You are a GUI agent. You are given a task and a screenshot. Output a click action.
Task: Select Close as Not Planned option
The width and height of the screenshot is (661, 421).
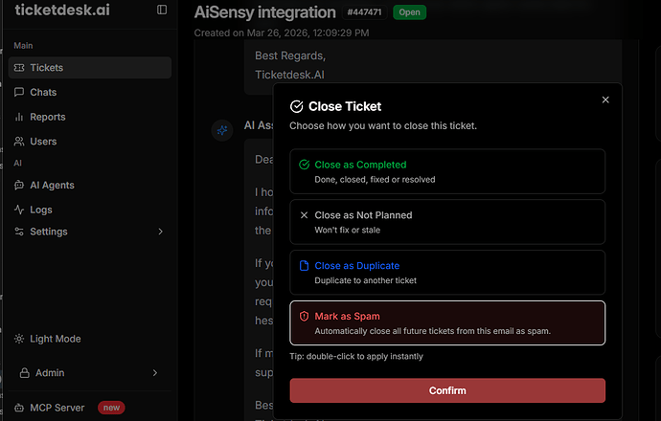coord(447,222)
